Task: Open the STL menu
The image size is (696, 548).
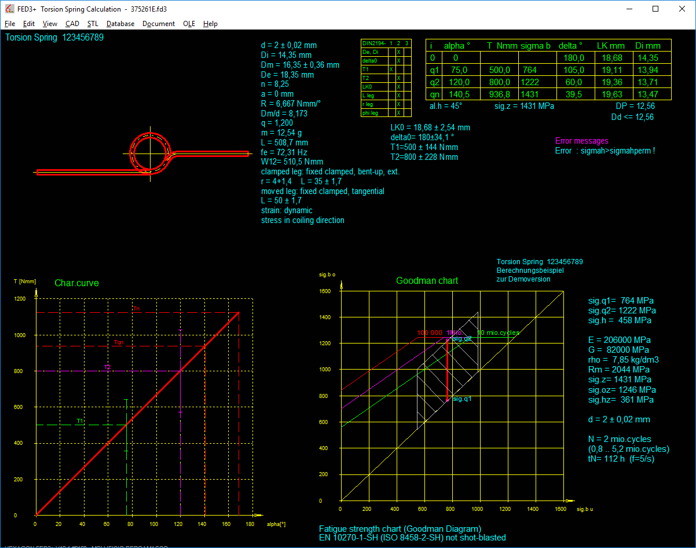Action: point(93,24)
